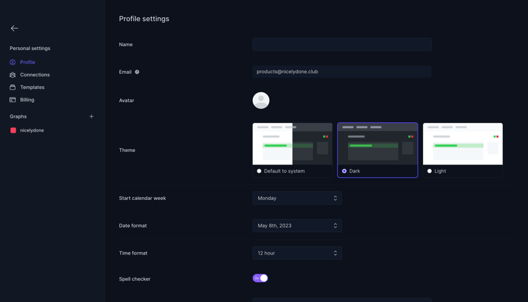Viewport: 528px width, 302px height.
Task: Click the Personal settings heading
Action: pos(30,48)
